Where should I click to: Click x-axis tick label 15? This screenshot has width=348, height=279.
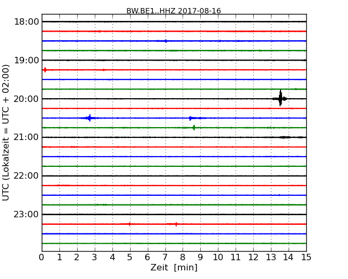pos(306,258)
